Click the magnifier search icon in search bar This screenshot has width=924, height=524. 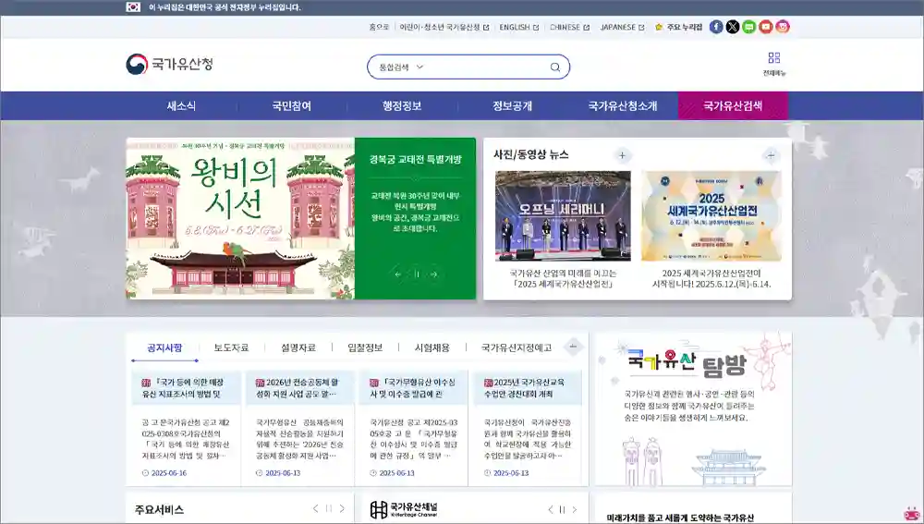coord(555,67)
